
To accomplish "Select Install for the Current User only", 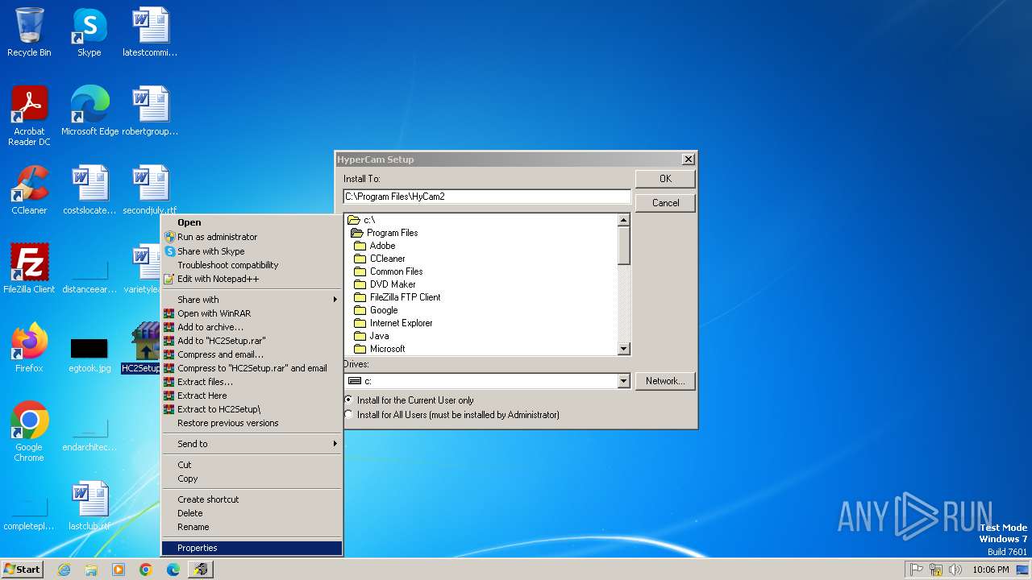I will click(x=410, y=400).
